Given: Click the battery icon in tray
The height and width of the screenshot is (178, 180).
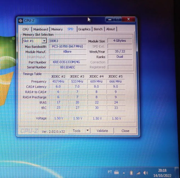Looking at the screenshot, I should [131, 173].
